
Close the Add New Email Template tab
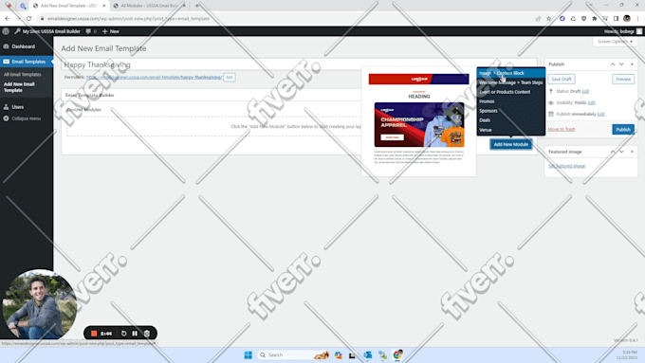[x=104, y=6]
